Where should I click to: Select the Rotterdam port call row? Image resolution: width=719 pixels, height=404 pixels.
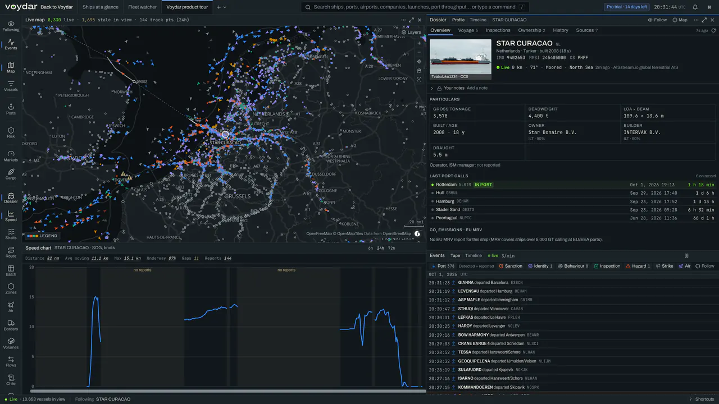click(572, 185)
